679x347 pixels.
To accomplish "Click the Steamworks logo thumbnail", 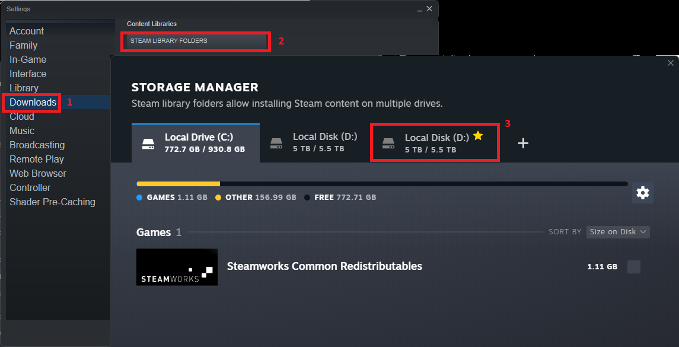I will tap(177, 267).
